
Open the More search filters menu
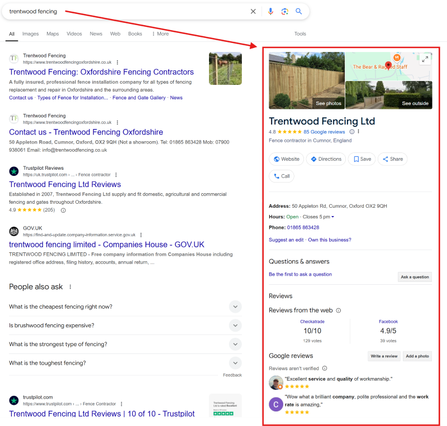point(160,33)
